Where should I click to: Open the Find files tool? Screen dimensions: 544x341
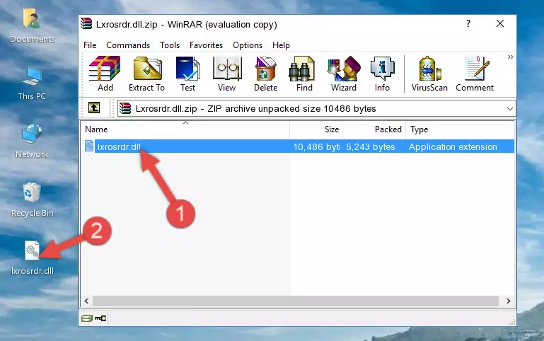[304, 74]
